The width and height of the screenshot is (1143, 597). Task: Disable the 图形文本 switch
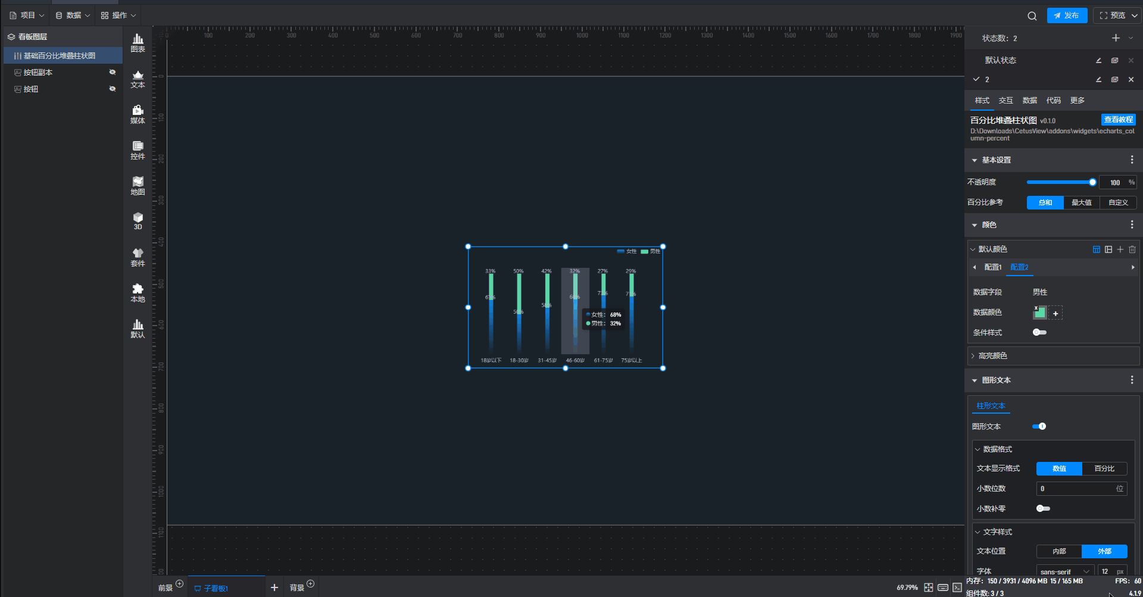tap(1039, 426)
